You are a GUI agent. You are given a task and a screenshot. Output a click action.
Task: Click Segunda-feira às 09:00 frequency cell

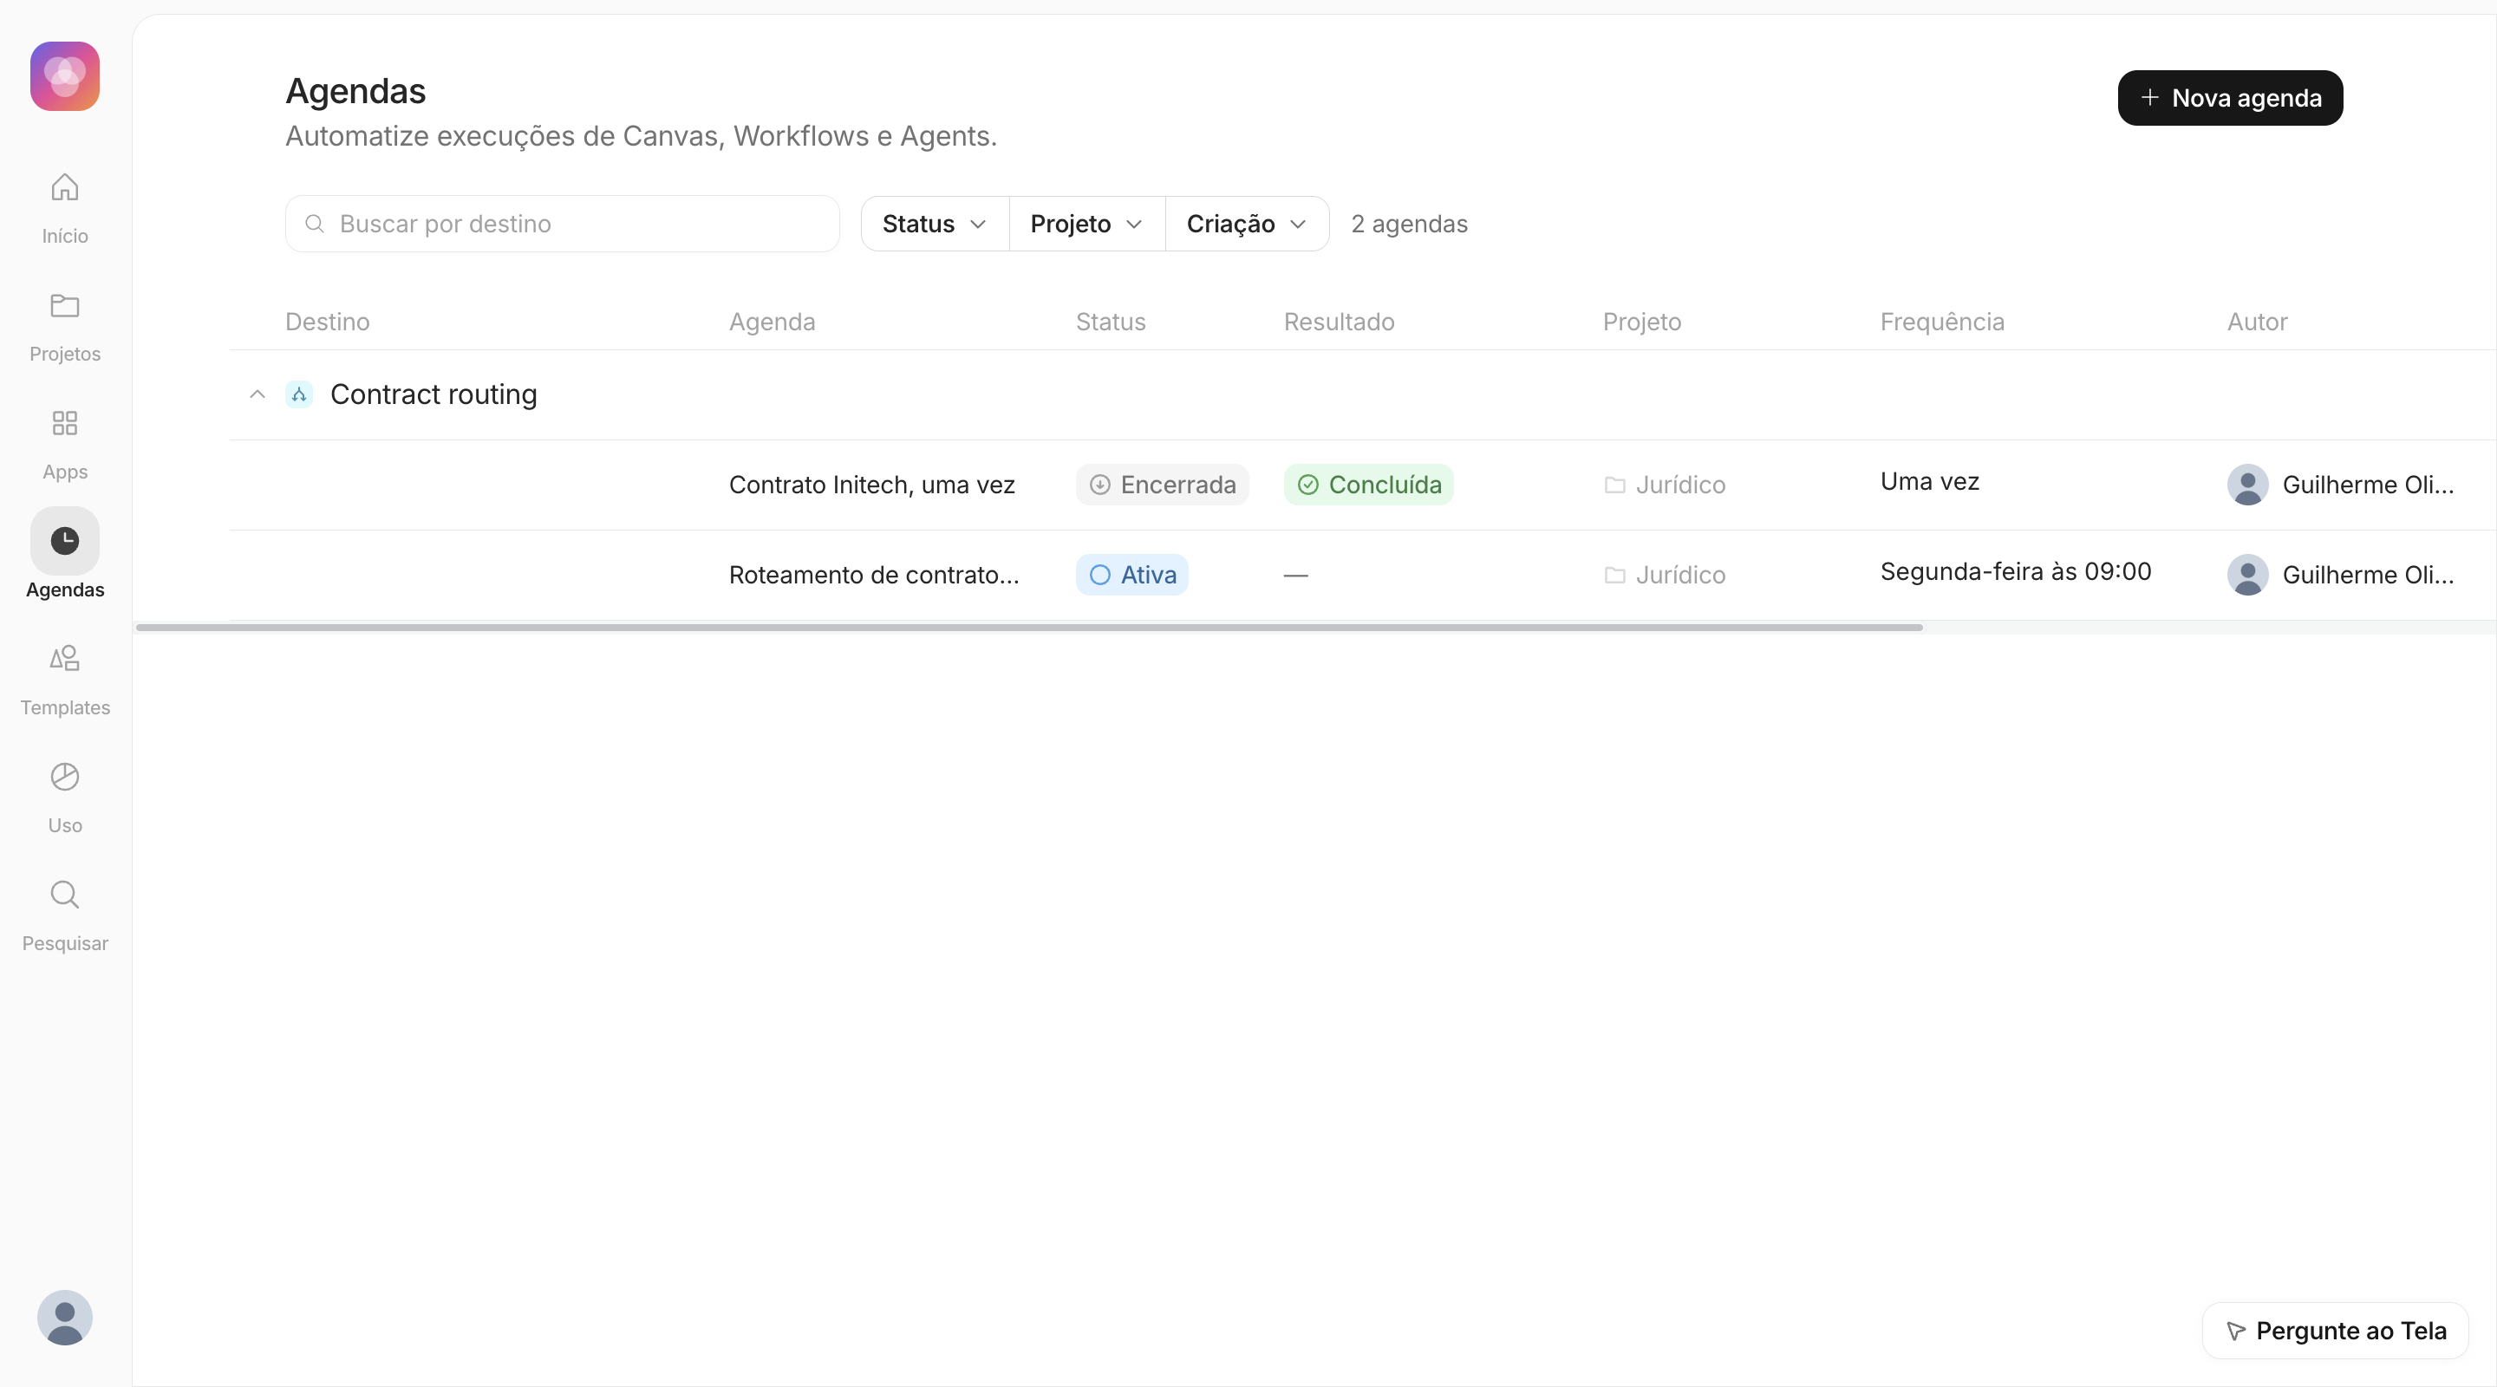click(2016, 572)
